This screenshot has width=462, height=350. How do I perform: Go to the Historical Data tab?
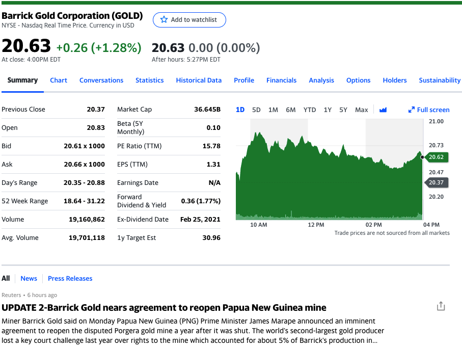click(199, 80)
